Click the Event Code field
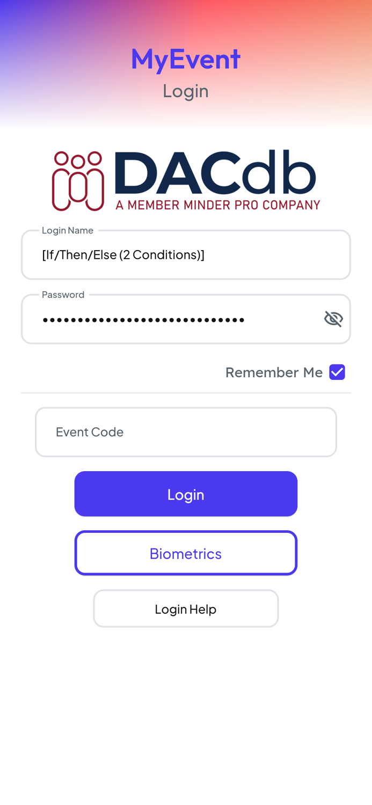This screenshot has width=372, height=805. coord(186,431)
